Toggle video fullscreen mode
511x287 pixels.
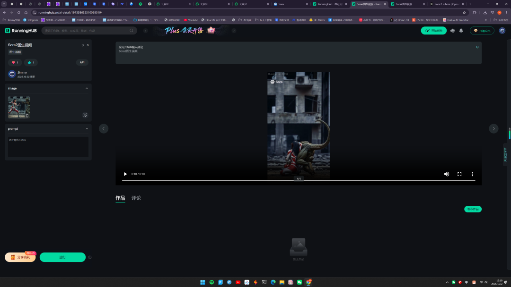coord(459,174)
